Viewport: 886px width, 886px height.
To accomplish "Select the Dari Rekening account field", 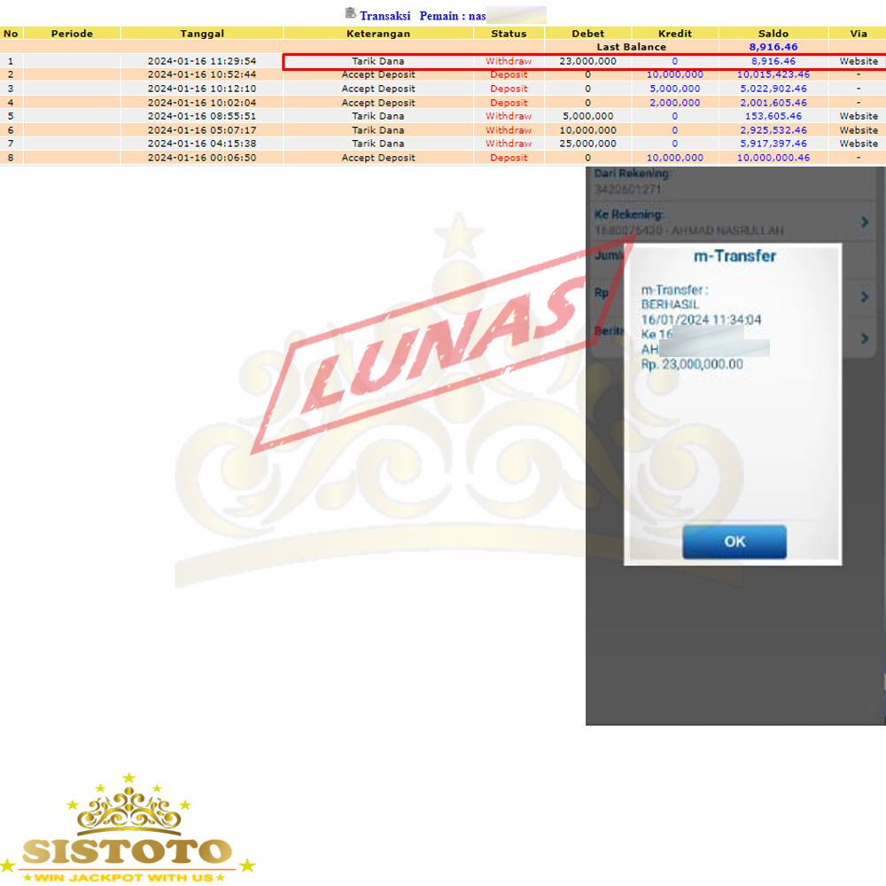I will click(x=634, y=182).
